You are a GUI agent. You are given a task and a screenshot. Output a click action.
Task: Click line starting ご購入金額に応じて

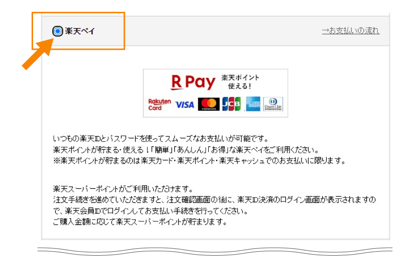click(140, 222)
